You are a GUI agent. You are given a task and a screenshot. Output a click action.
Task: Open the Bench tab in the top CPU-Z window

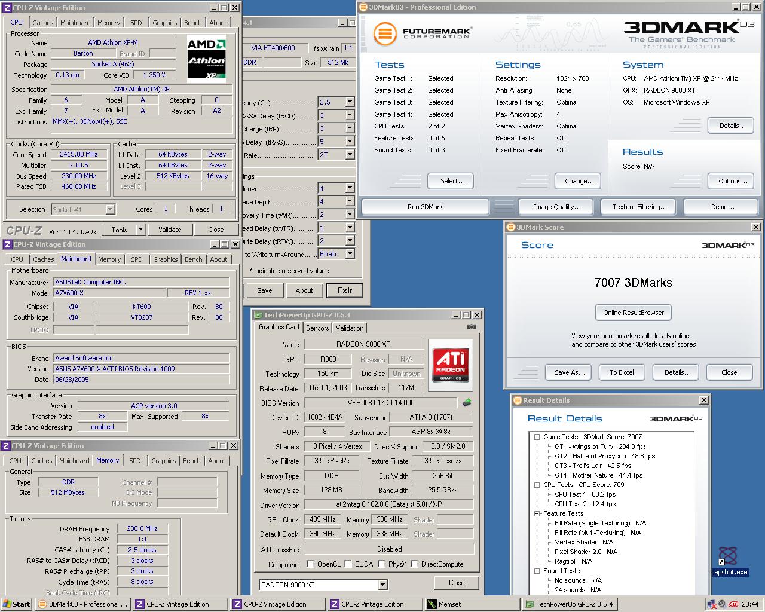coord(193,23)
